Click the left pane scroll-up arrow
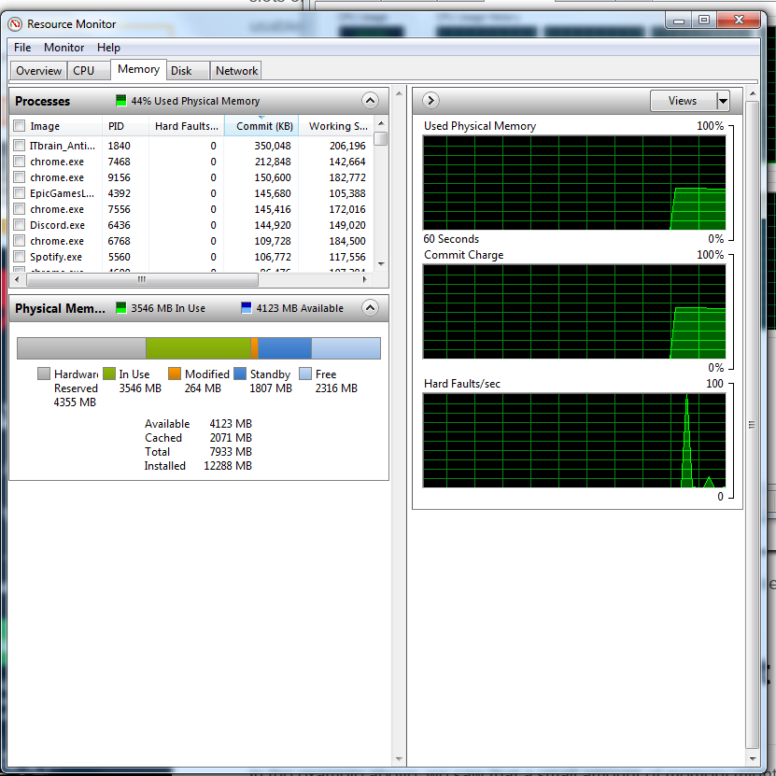Image resolution: width=776 pixels, height=776 pixels. click(x=399, y=93)
